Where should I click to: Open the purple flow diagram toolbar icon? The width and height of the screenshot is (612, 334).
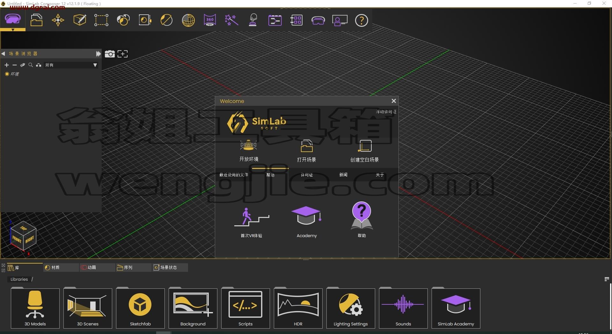click(275, 20)
